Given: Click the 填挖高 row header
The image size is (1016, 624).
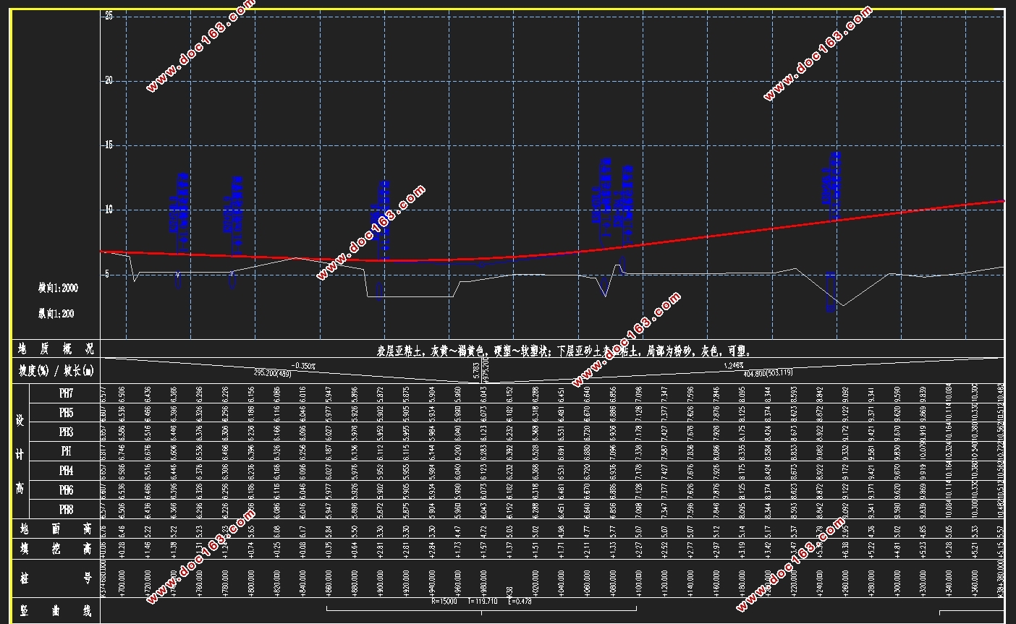Looking at the screenshot, I should [56, 549].
